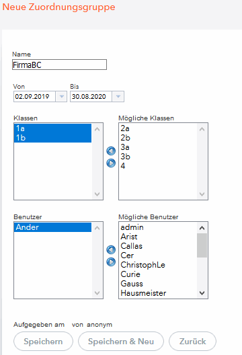Click the Speichern button
The image size is (242, 355).
[43, 342]
